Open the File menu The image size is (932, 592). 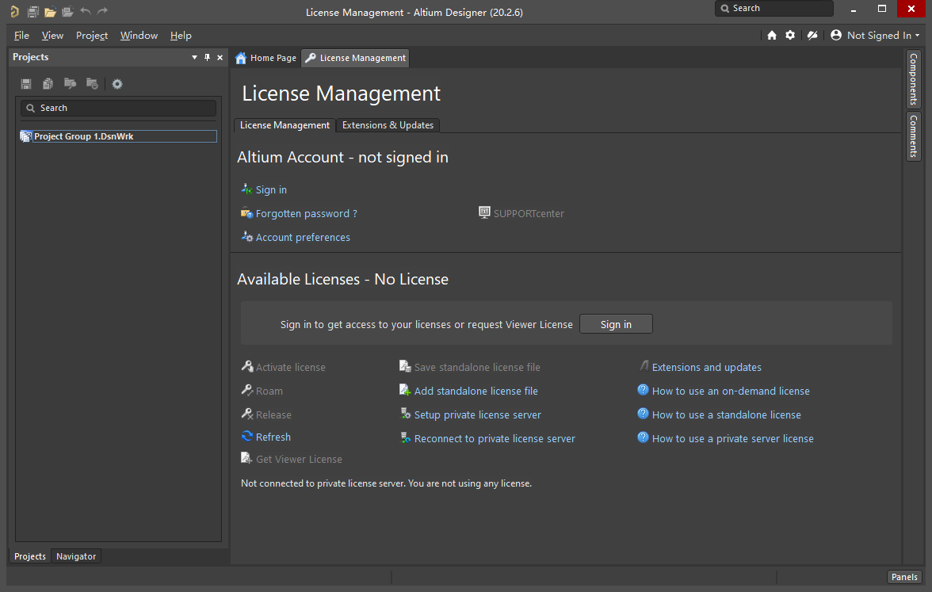pyautogui.click(x=21, y=35)
